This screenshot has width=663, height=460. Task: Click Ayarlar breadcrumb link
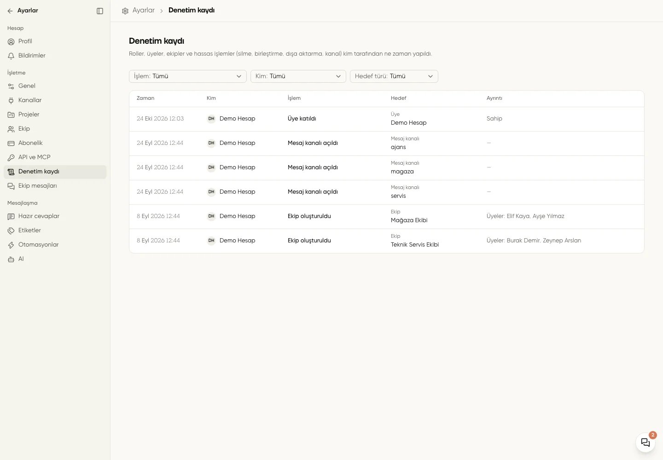click(x=143, y=10)
